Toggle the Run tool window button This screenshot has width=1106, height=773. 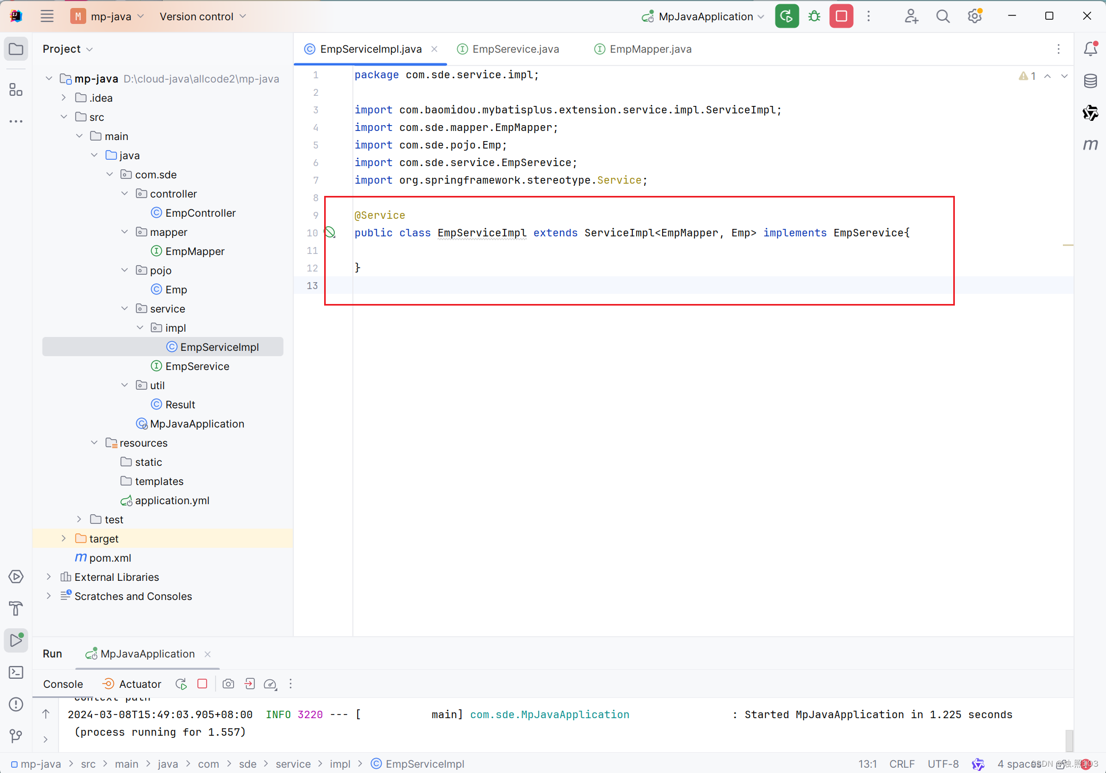tap(16, 640)
